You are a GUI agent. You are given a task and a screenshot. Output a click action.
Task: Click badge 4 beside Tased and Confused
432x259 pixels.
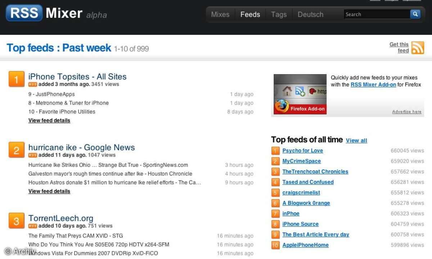coord(275,182)
